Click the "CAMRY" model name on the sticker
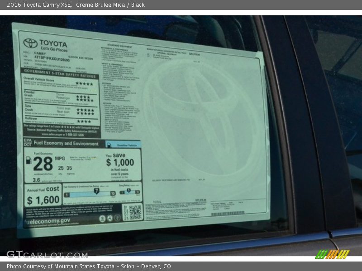Image resolution: width=362 pixels, height=271 pixels. (40, 53)
